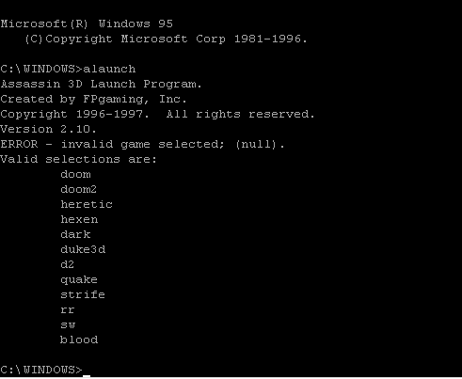The image size is (462, 379).
Task: Click the 'Version 2.10.' line
Action: point(48,129)
